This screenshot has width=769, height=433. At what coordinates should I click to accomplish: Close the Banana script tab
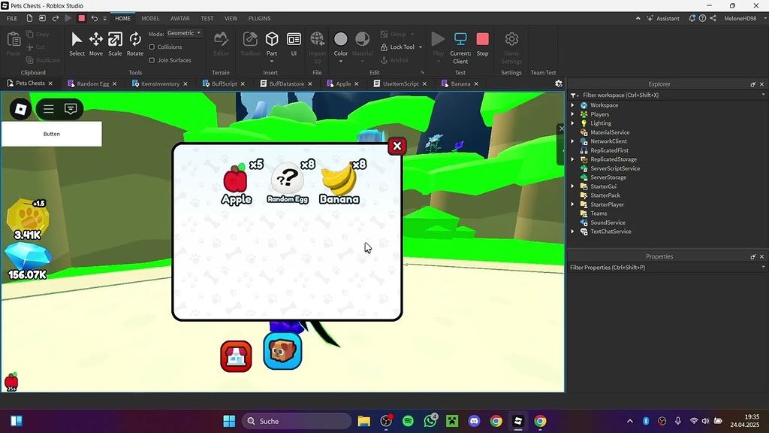[x=475, y=84]
